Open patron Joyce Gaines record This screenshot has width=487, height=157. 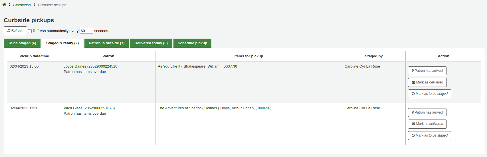pyautogui.click(x=91, y=66)
